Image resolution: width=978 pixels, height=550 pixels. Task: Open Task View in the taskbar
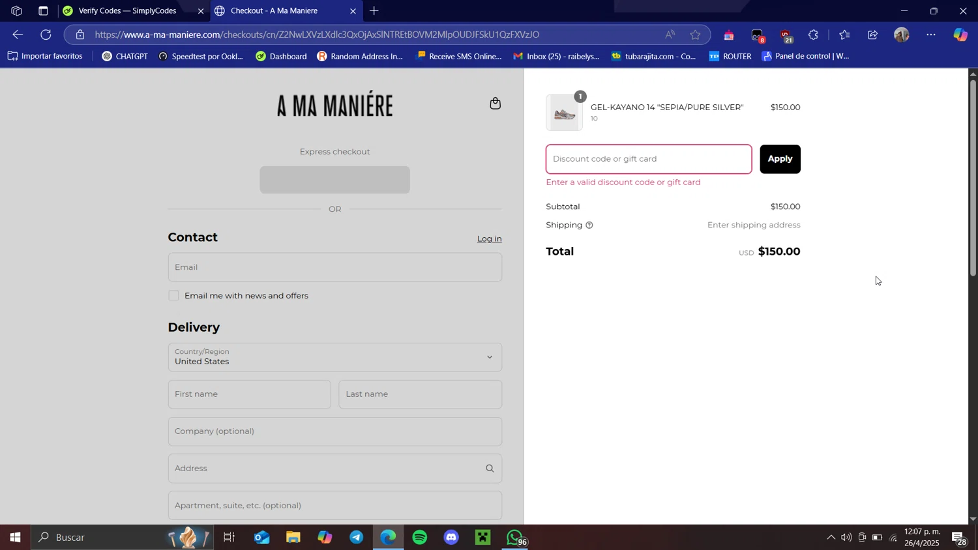230,538
